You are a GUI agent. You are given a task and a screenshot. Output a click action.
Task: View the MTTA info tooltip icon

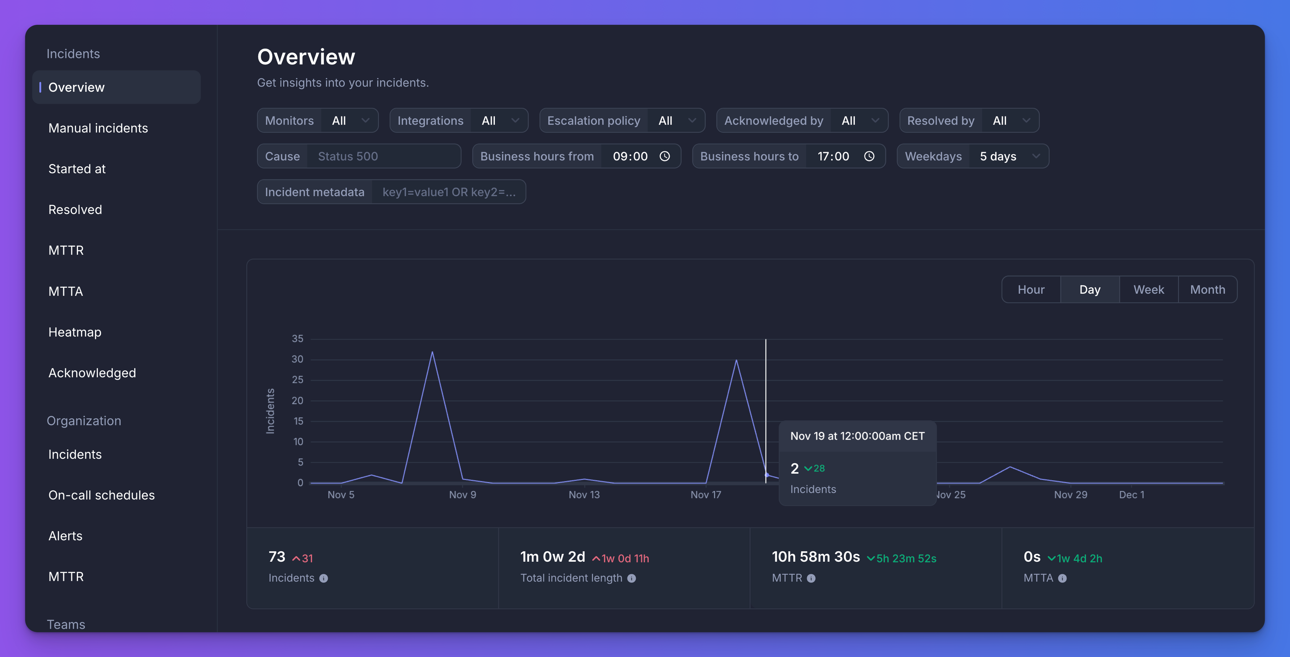[x=1062, y=579]
